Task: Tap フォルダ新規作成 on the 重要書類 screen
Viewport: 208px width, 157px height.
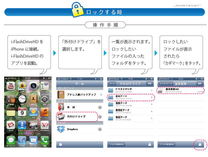Action: 167,145
